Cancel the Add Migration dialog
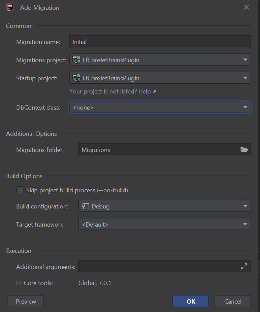This screenshot has width=260, height=312. 233,301
